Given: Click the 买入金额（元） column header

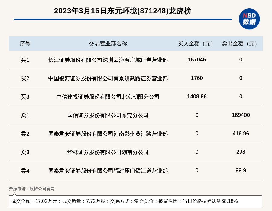Looking at the screenshot, I should click(197, 44).
